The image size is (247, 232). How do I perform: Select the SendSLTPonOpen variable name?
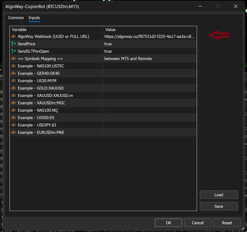coord(33,51)
